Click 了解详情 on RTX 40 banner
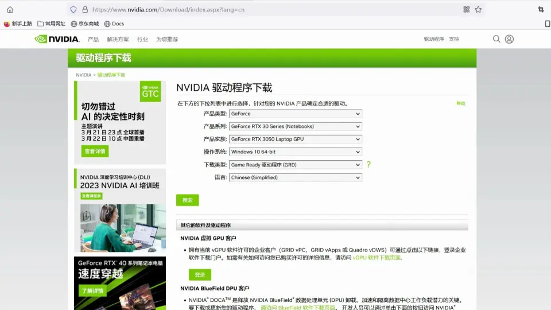The width and height of the screenshot is (551, 310). click(92, 290)
